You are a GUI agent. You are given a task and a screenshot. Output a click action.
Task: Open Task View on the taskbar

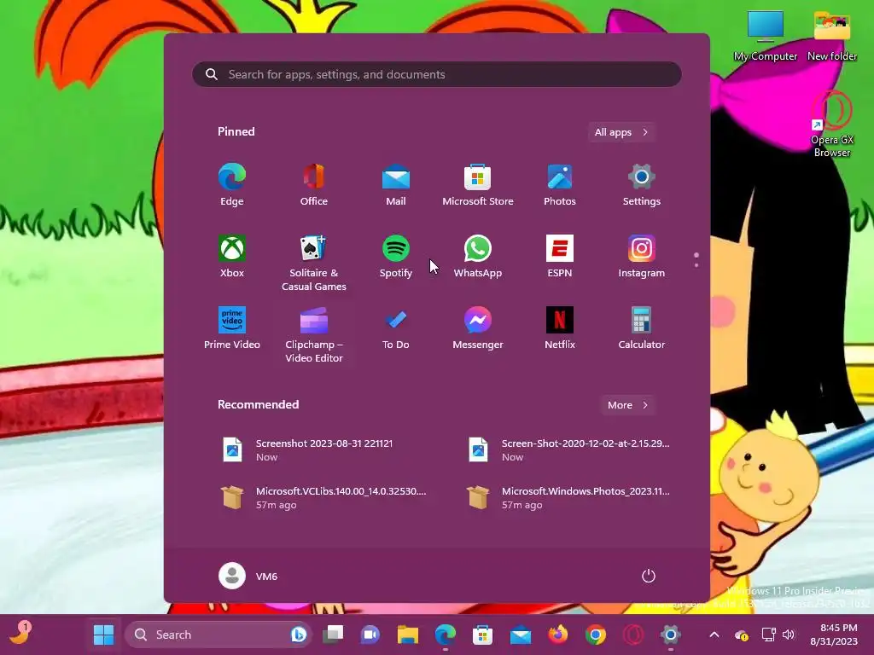(x=334, y=635)
